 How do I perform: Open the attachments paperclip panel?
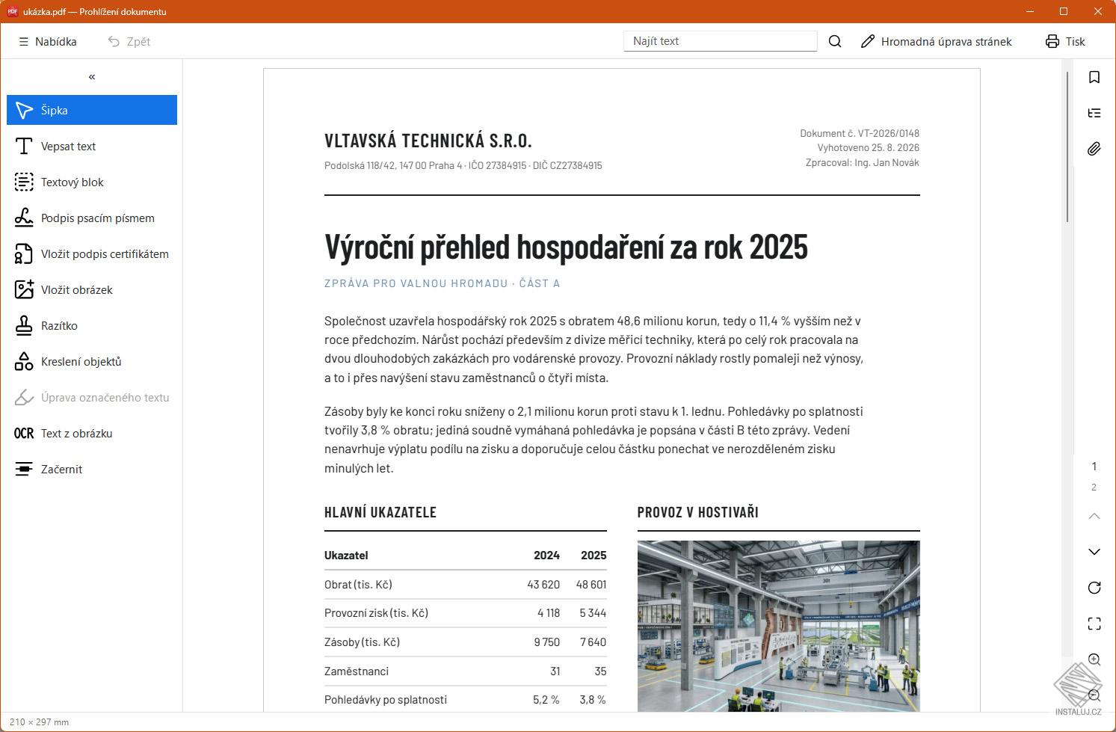tap(1094, 149)
